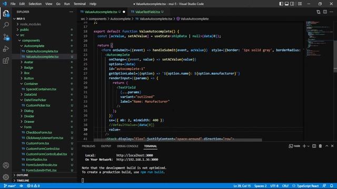Open the File menu

click(x=13, y=4)
